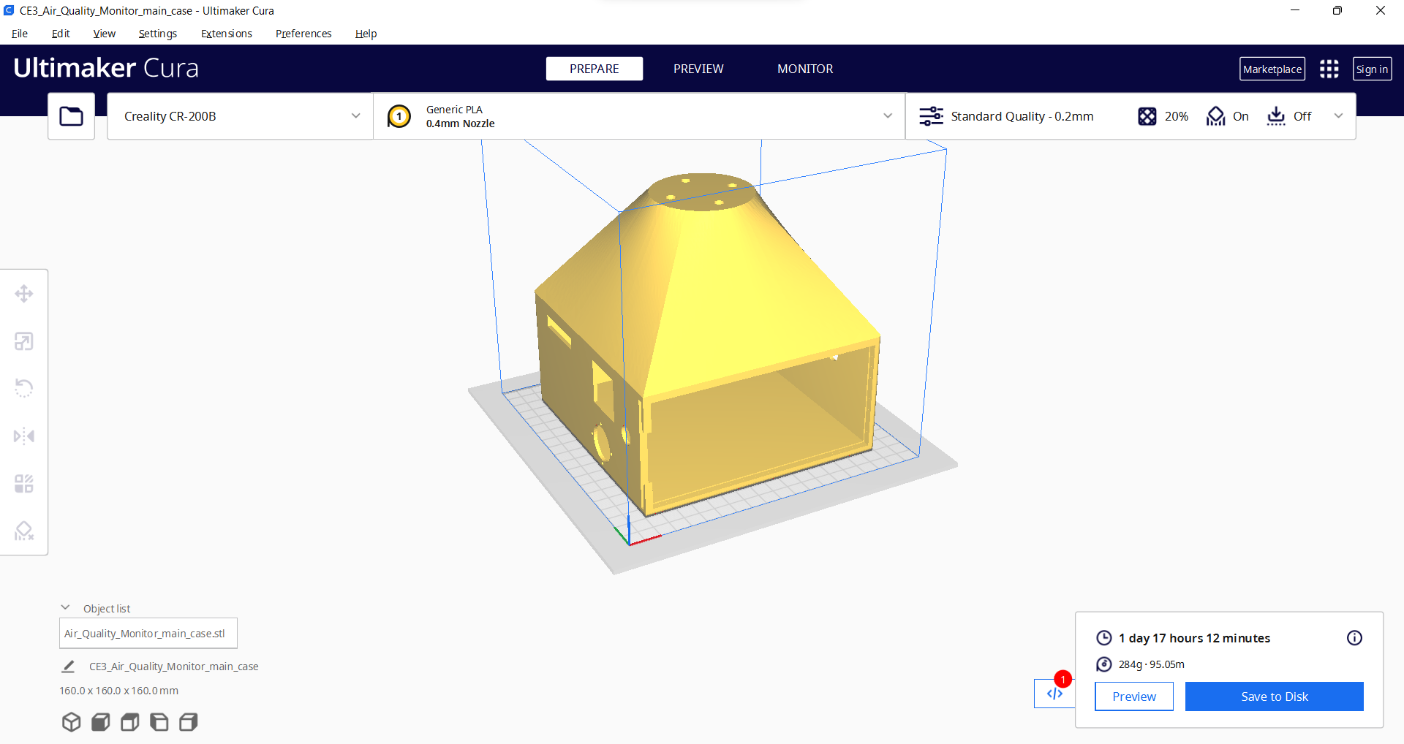Select the Move tool in left toolbar
1404x744 pixels.
coord(24,294)
